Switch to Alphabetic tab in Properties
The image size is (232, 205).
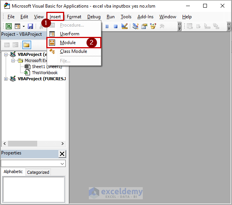click(13, 172)
